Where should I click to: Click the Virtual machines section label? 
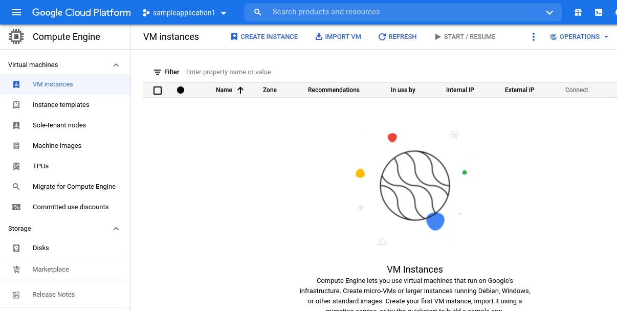33,65
